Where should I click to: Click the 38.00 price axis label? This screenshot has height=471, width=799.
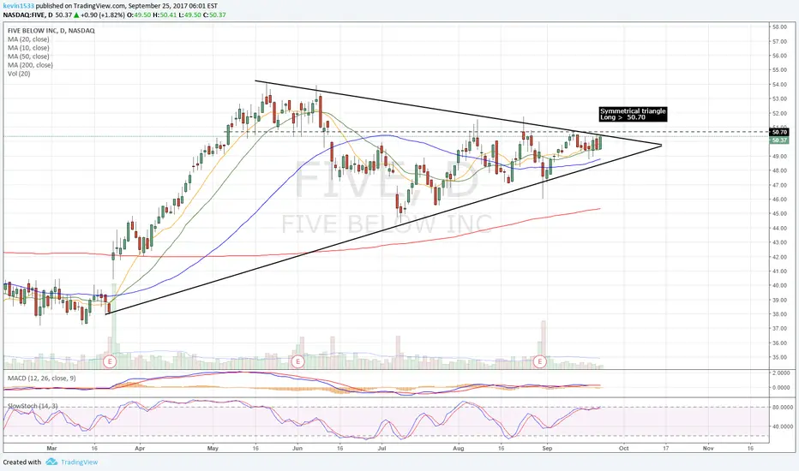pyautogui.click(x=780, y=314)
